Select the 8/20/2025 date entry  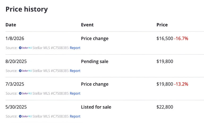point(16,61)
